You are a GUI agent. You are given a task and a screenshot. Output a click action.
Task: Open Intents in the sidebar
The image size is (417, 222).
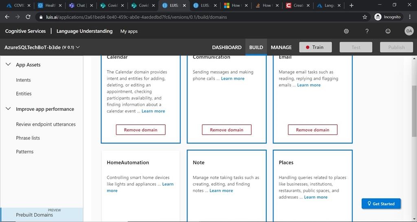click(x=23, y=80)
